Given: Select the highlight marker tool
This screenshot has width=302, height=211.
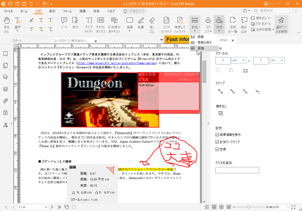Looking at the screenshot, I should pyautogui.click(x=31, y=20).
